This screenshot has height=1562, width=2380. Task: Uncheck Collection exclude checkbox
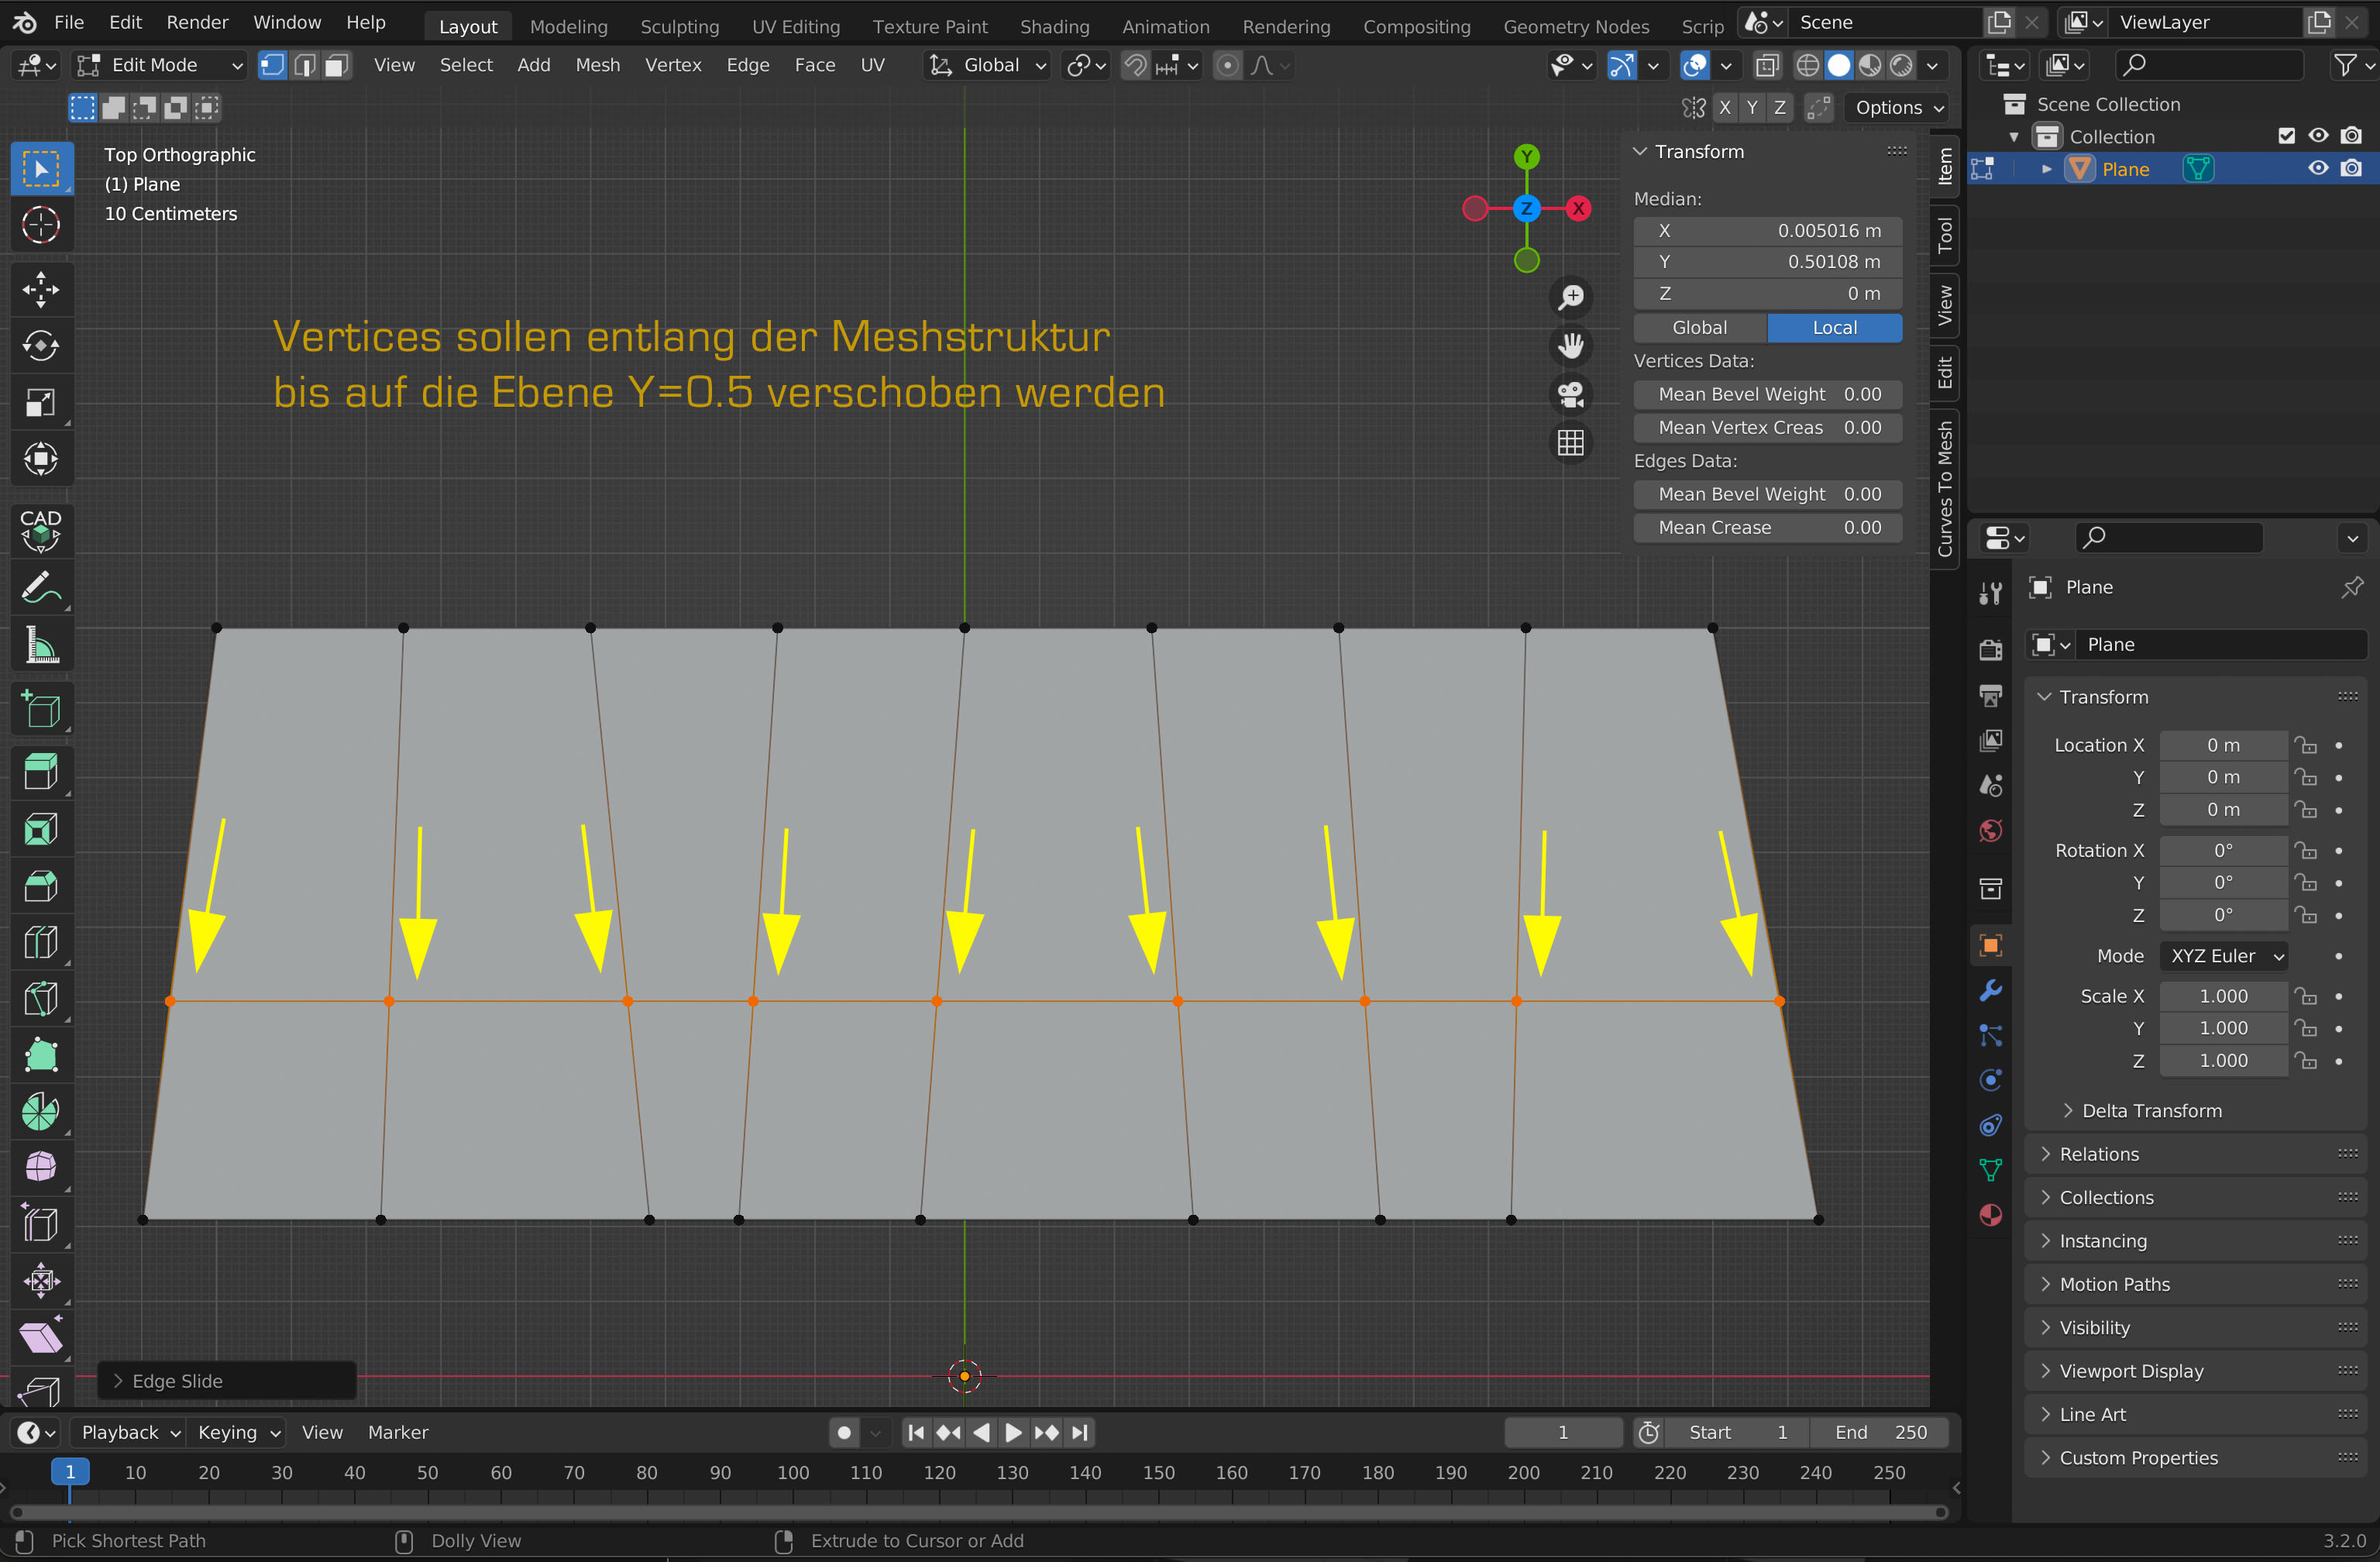click(x=2286, y=136)
